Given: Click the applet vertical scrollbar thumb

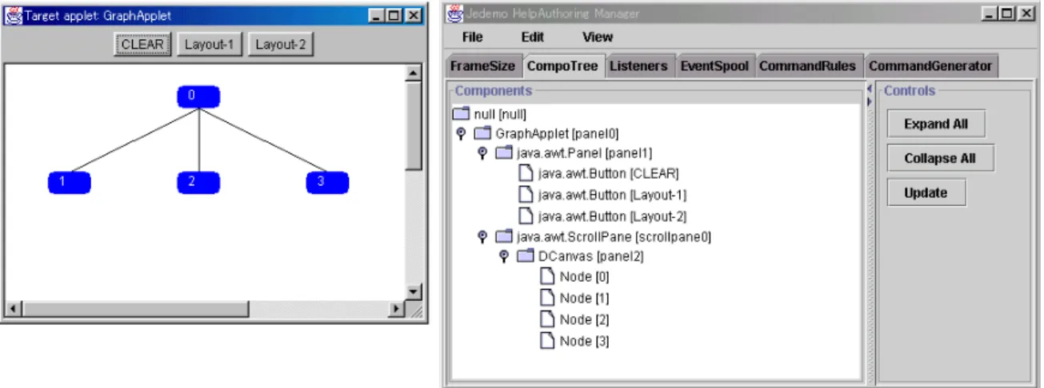Looking at the screenshot, I should tap(414, 125).
